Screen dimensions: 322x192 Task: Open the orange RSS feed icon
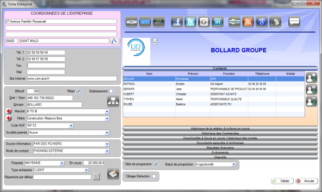[x=248, y=21]
